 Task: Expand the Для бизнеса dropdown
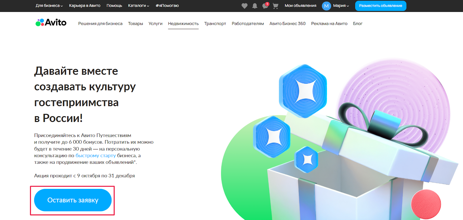tap(49, 5)
